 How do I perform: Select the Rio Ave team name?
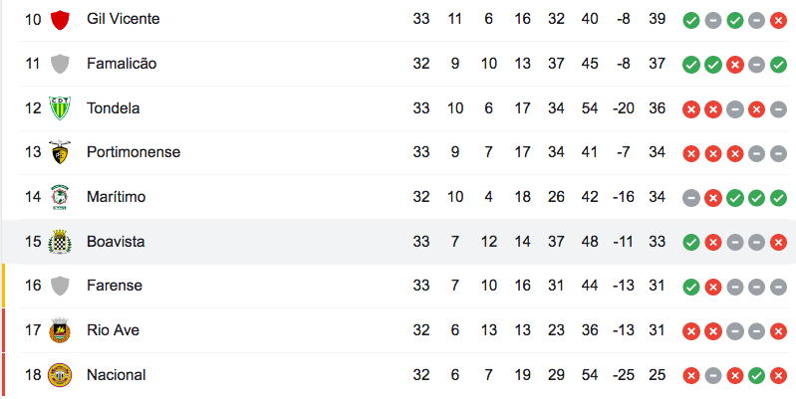tap(113, 330)
